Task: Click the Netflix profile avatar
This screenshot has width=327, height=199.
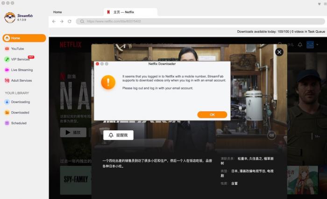Action: coord(310,45)
